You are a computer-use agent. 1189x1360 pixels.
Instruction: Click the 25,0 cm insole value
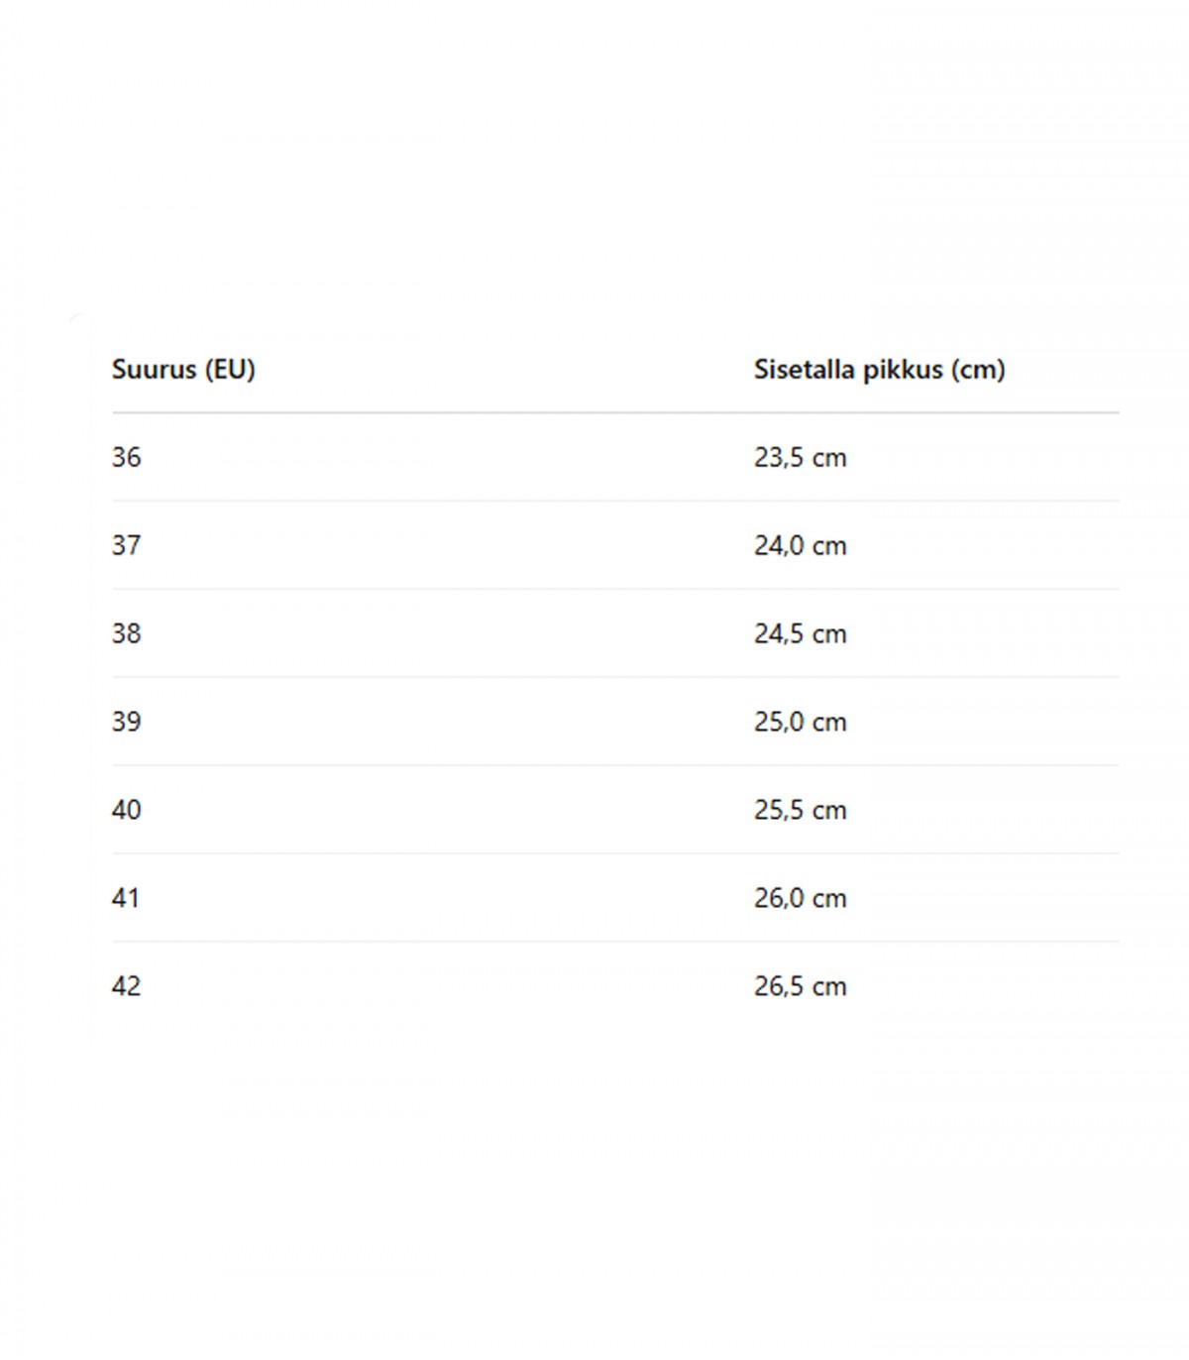[800, 723]
